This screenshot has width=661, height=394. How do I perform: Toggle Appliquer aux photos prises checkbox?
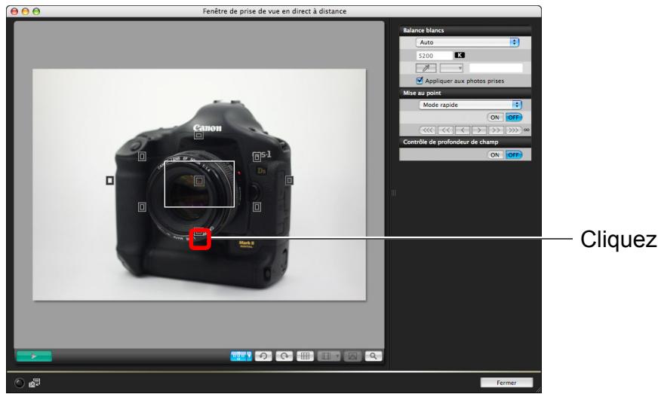420,81
